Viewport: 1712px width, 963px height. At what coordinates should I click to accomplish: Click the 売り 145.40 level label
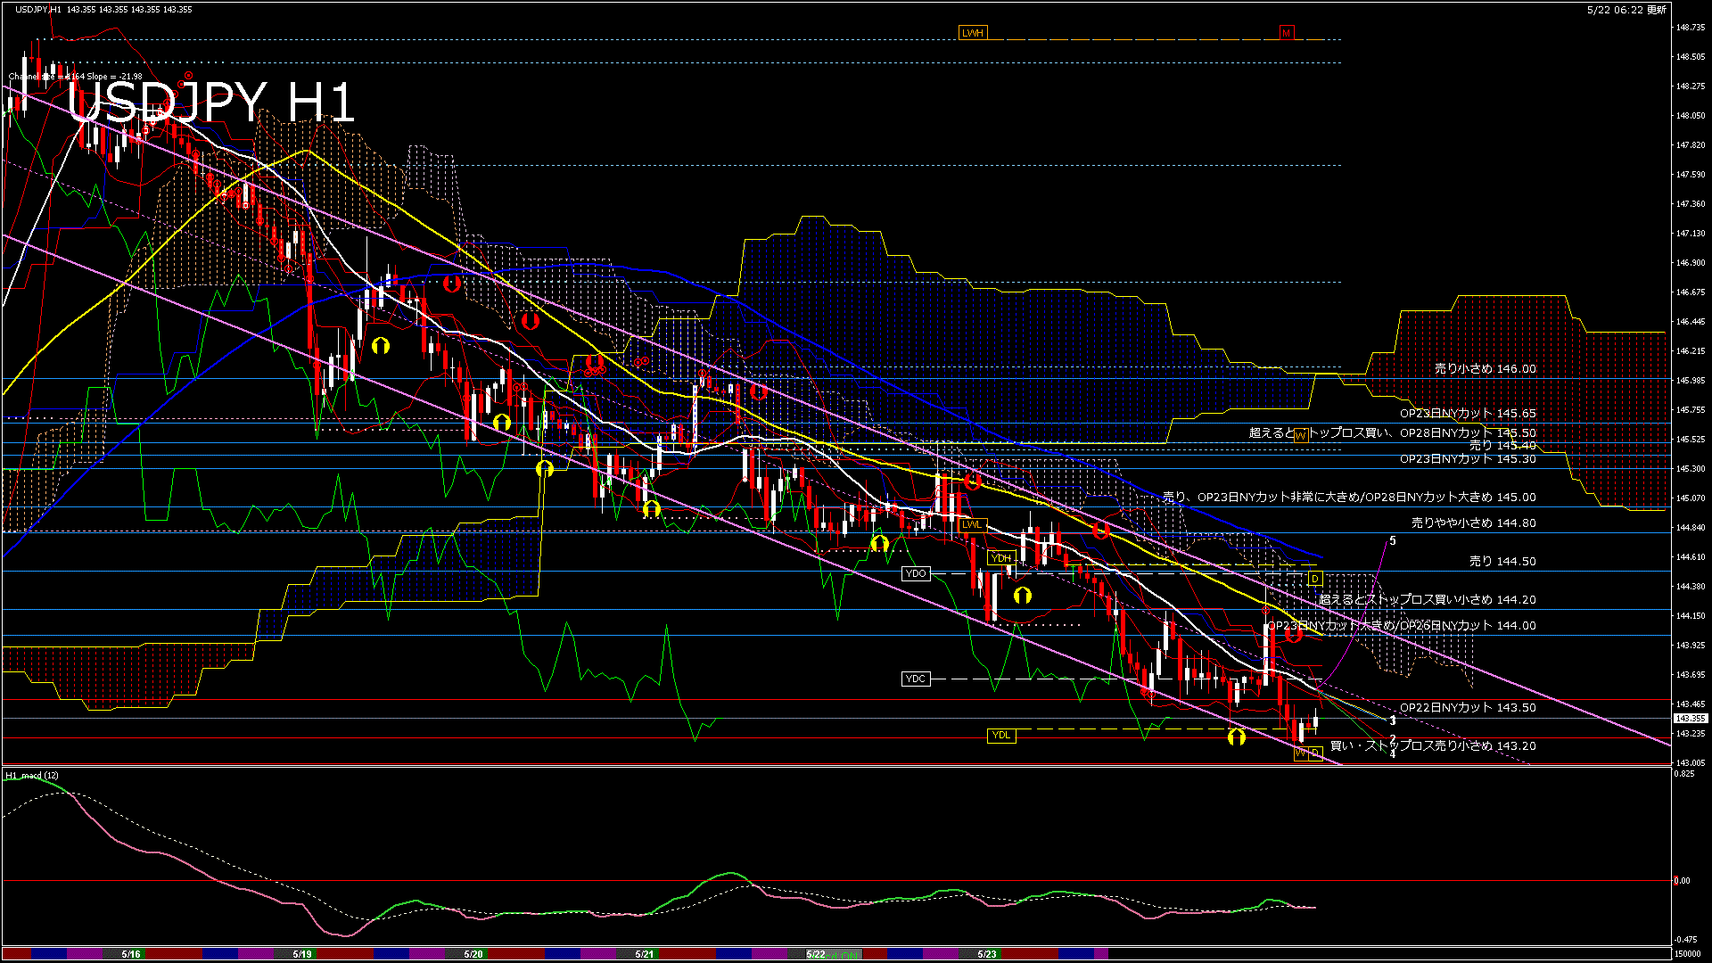click(x=1502, y=445)
